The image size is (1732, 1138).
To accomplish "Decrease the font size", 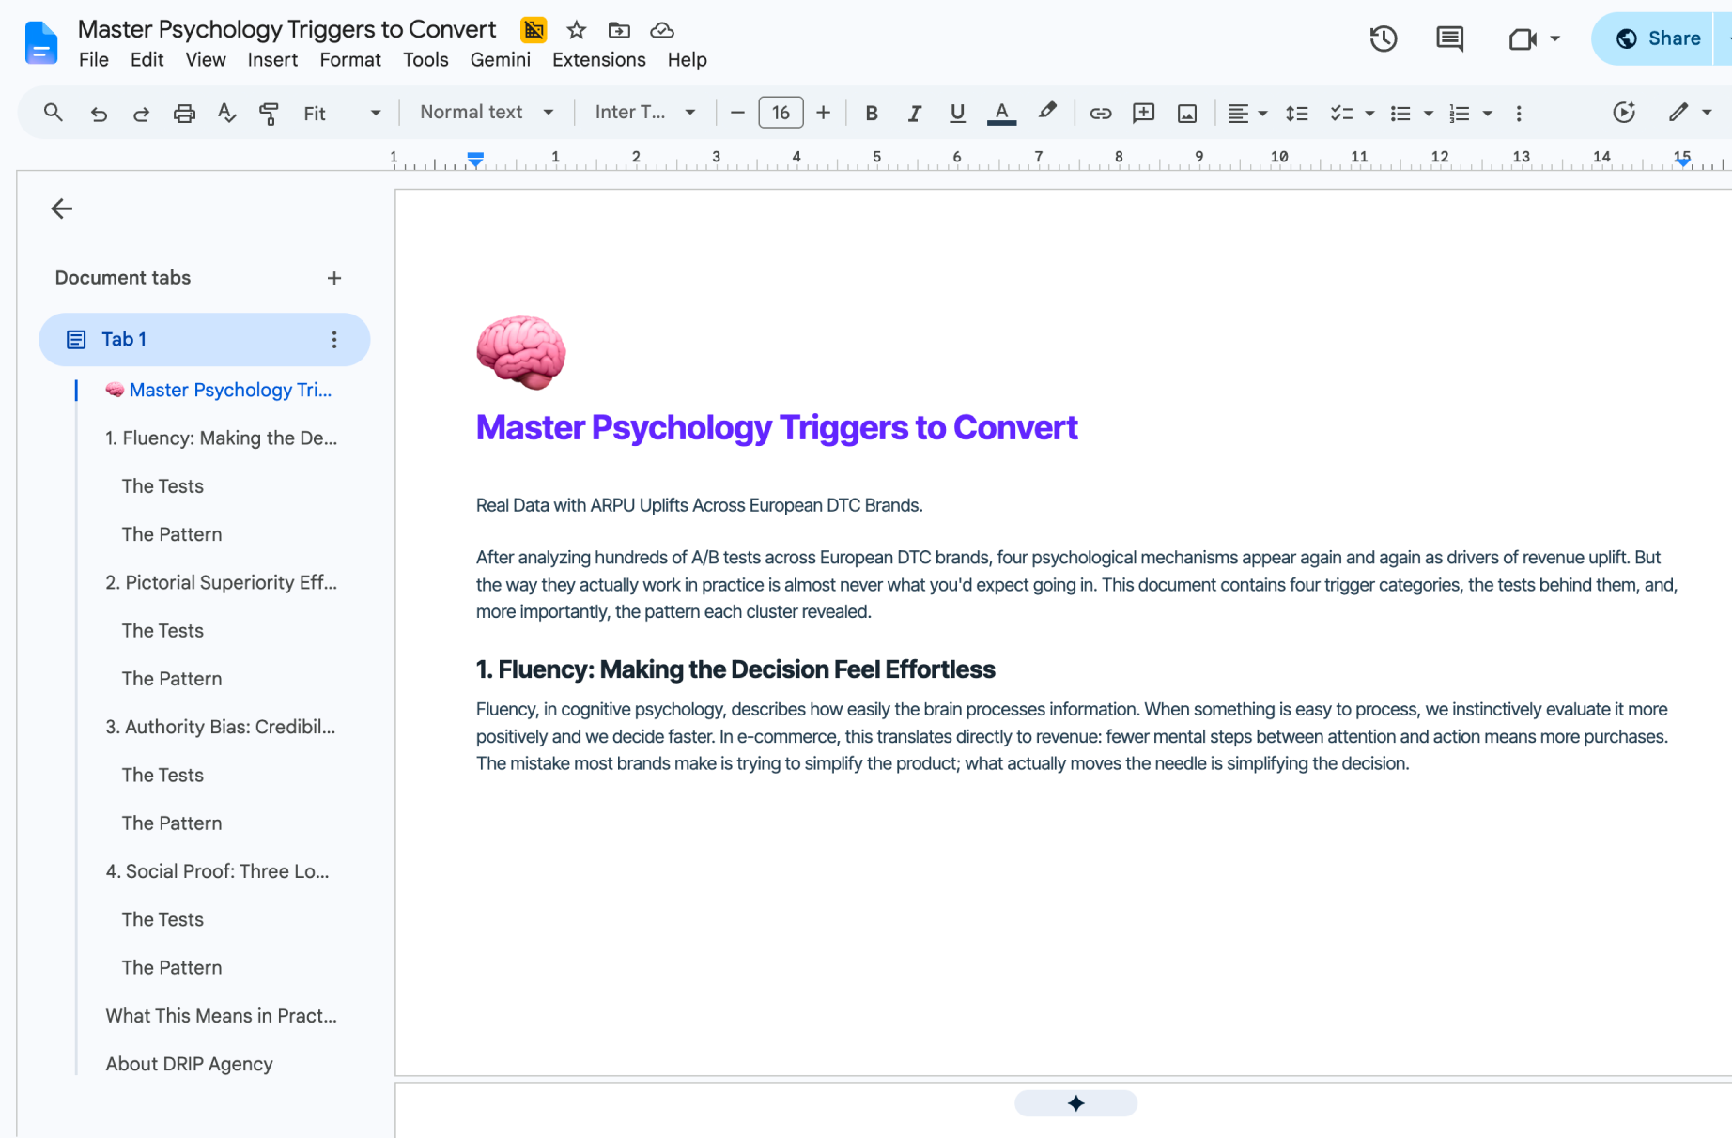I will 737,113.
